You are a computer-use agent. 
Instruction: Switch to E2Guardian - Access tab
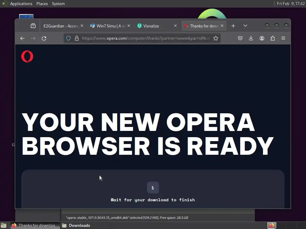pyautogui.click(x=61, y=26)
